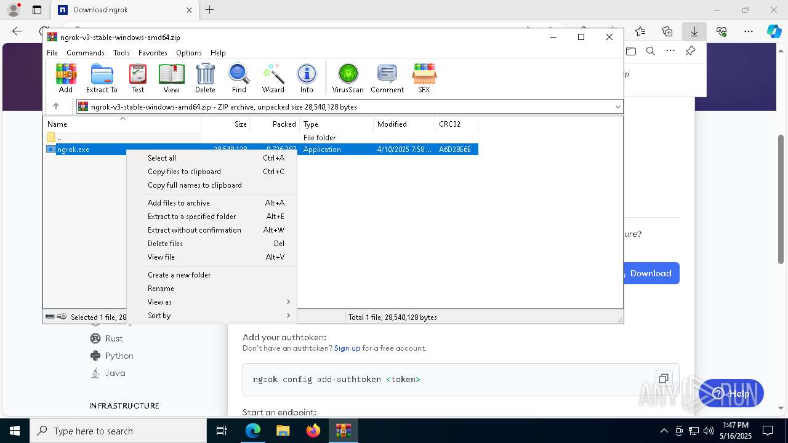Viewport: 788px width, 443px height.
Task: Click the Edge browser back arrow
Action: [x=17, y=31]
